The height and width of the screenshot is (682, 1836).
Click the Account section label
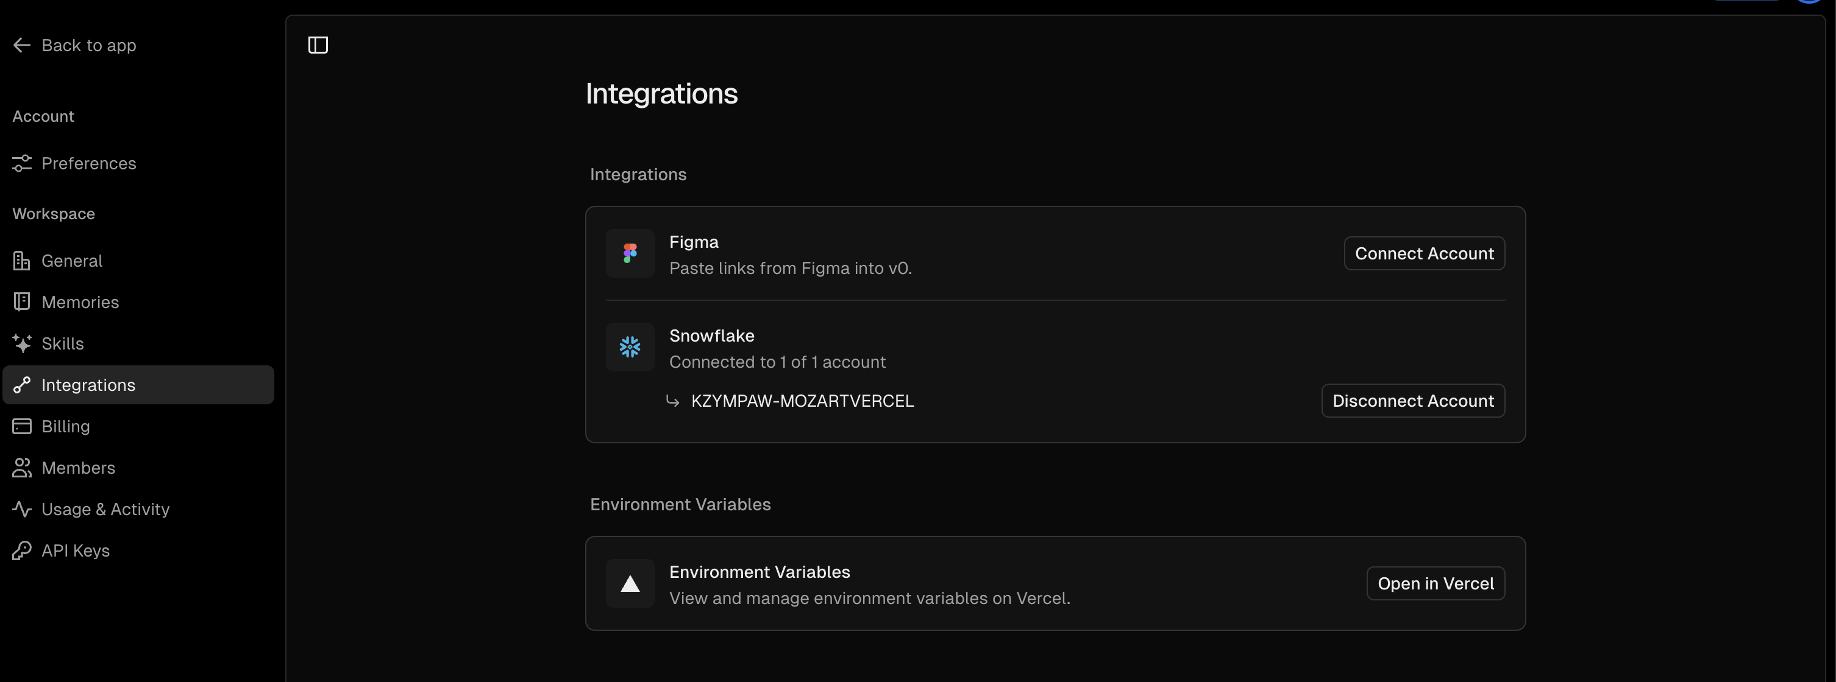click(43, 116)
